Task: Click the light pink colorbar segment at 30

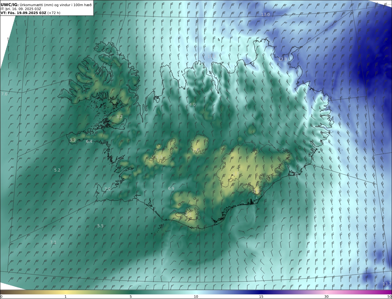Action: (326, 292)
